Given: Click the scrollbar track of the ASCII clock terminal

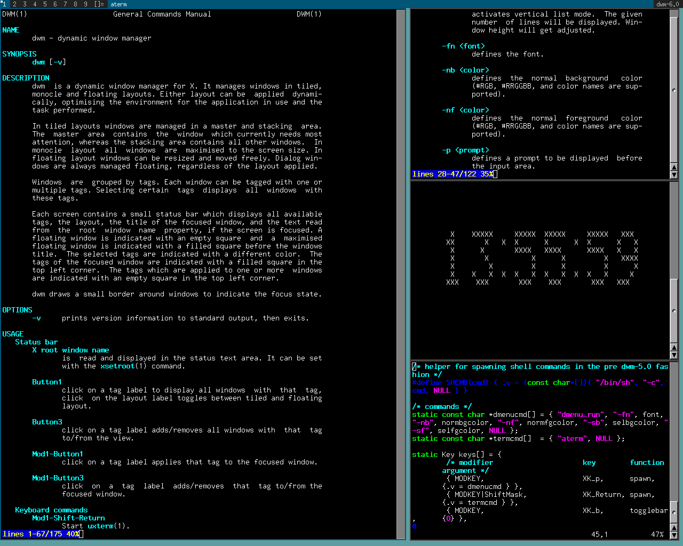Looking at the screenshot, I should click(674, 263).
